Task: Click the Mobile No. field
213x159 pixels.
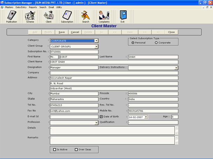Action: coord(153,111)
